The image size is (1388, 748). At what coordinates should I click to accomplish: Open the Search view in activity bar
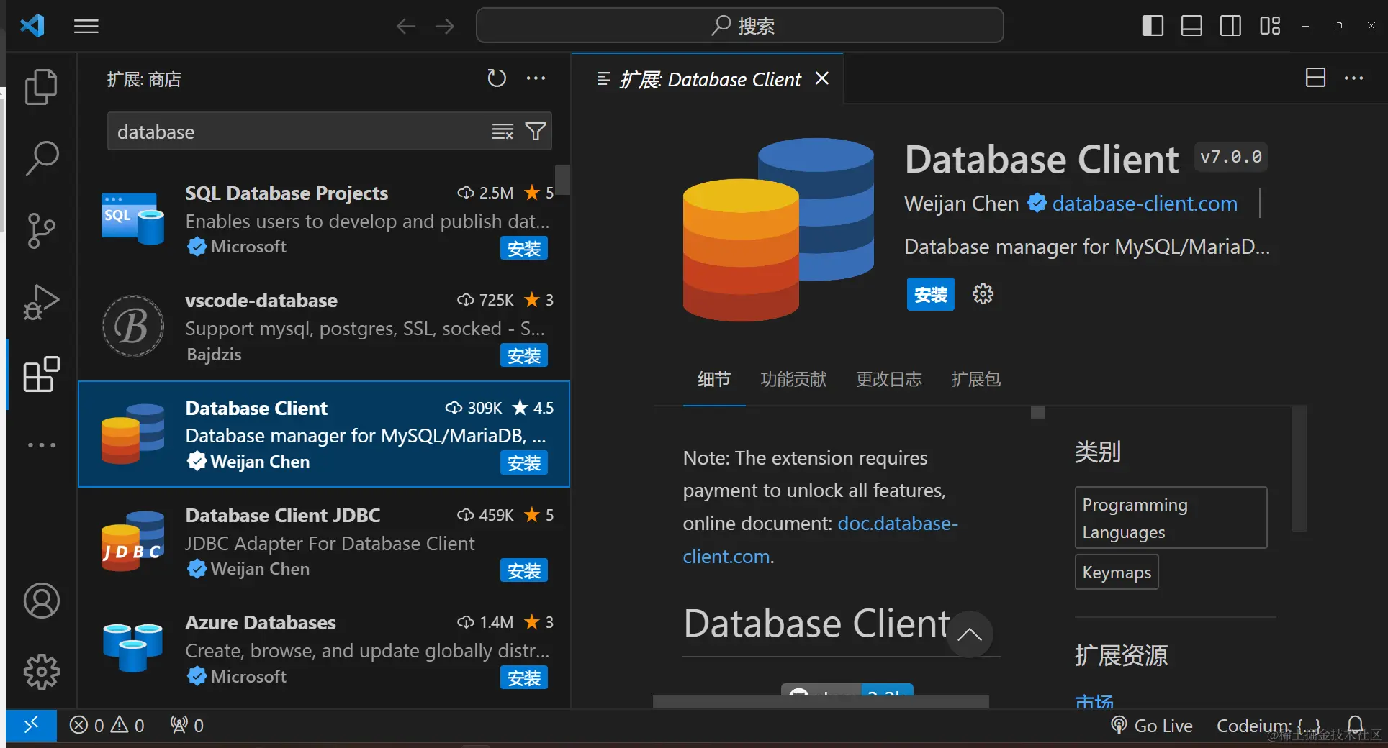(x=41, y=158)
